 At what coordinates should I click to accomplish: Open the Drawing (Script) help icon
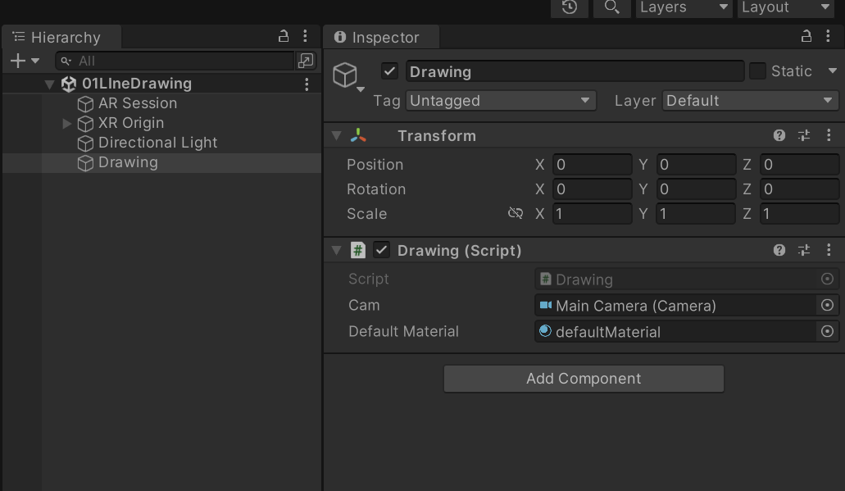tap(779, 250)
